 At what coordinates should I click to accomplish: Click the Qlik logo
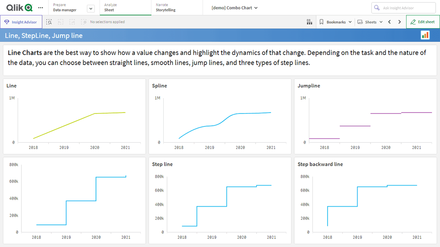(x=19, y=7)
